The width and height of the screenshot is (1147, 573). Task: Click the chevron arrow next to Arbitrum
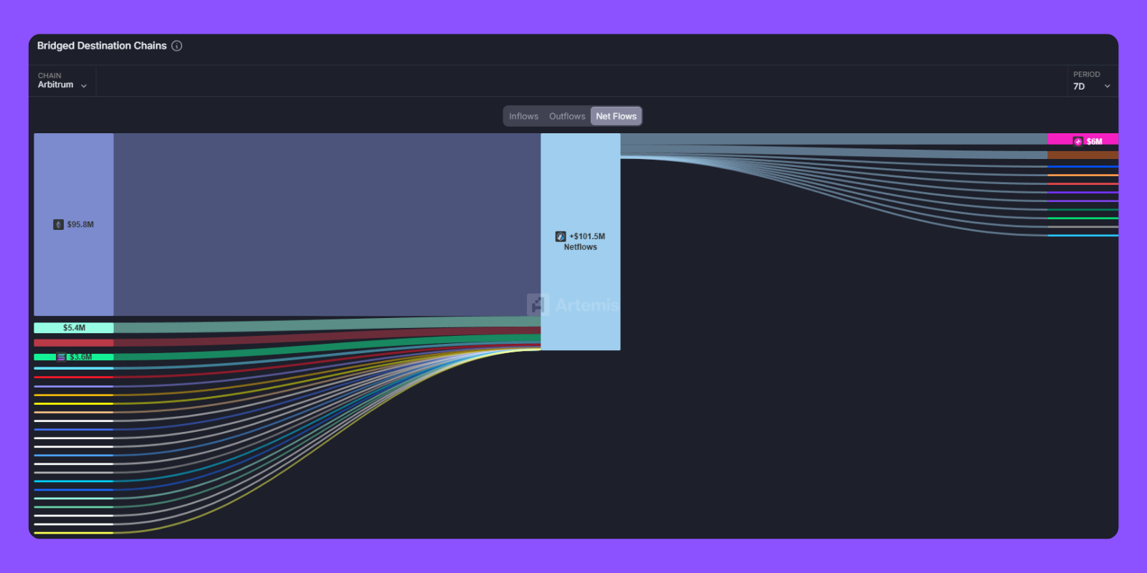(84, 86)
